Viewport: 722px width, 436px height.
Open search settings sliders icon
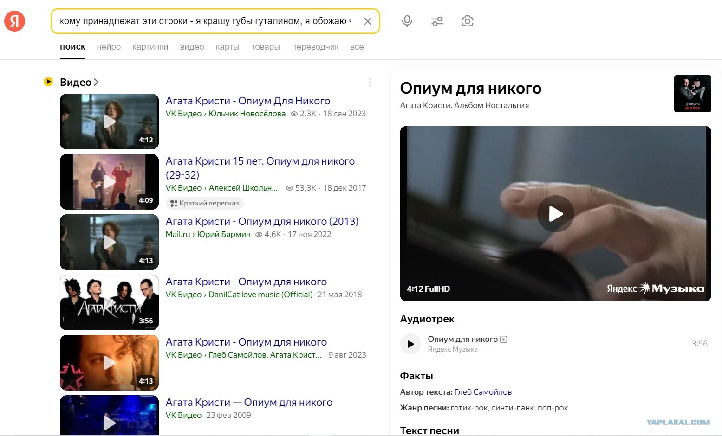pyautogui.click(x=437, y=21)
